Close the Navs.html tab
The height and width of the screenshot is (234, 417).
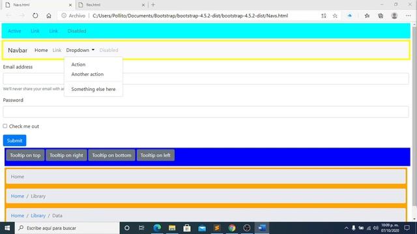coord(70,5)
